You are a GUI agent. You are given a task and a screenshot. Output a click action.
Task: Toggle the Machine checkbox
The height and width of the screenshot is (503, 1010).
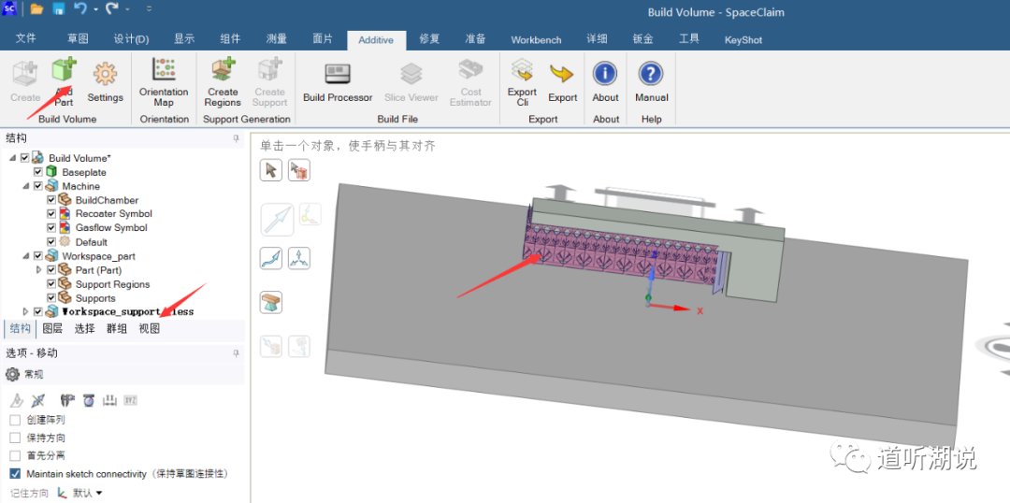point(38,186)
